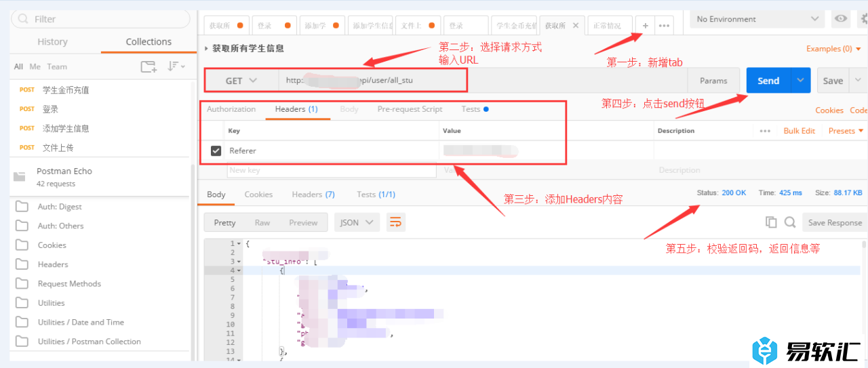
Task: Search the response with magnifier icon
Action: (x=790, y=222)
